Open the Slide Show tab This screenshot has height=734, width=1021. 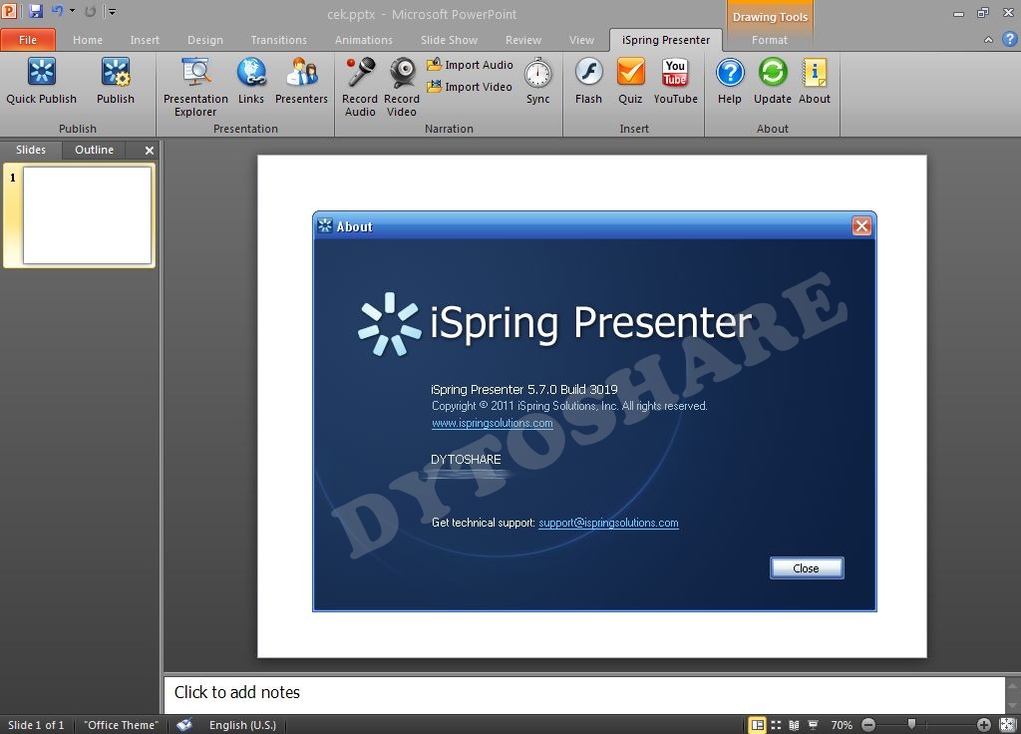(449, 40)
